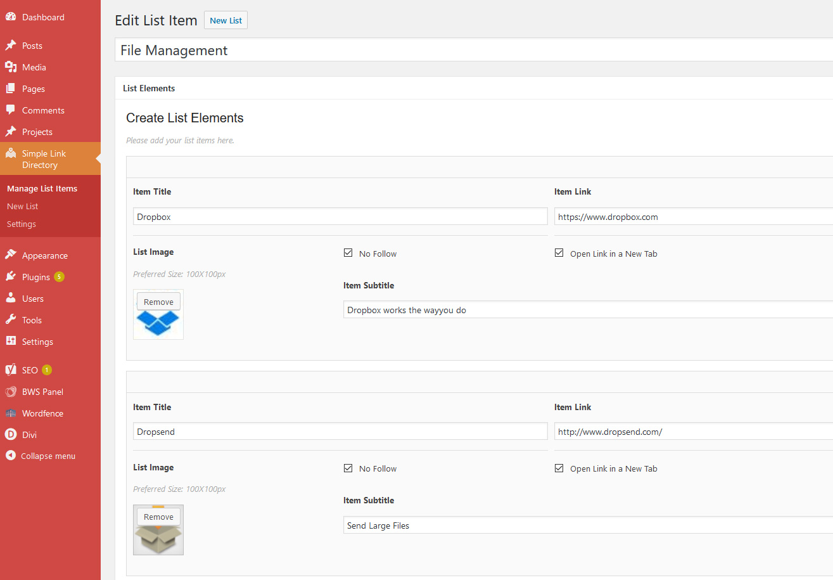Open the Plugins section icon
The width and height of the screenshot is (833, 580).
click(x=11, y=276)
